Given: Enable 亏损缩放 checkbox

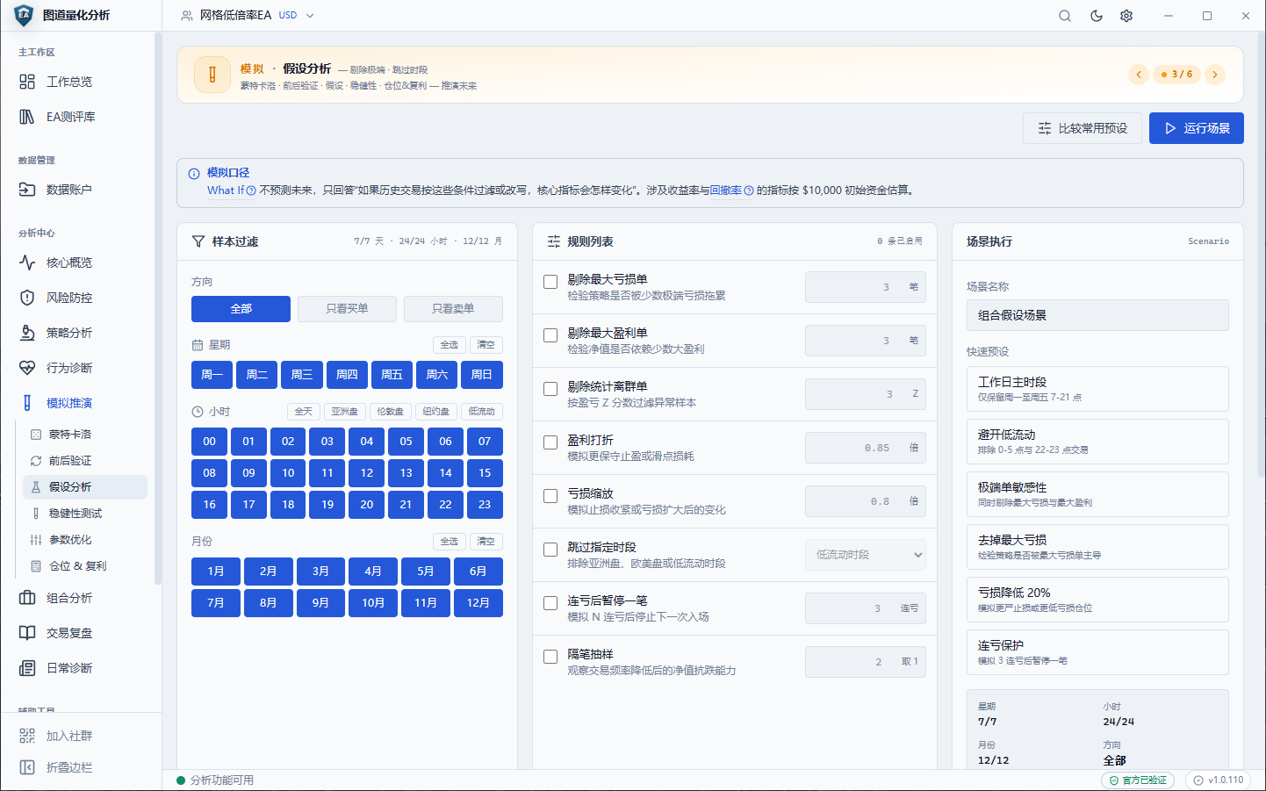Looking at the screenshot, I should (550, 496).
